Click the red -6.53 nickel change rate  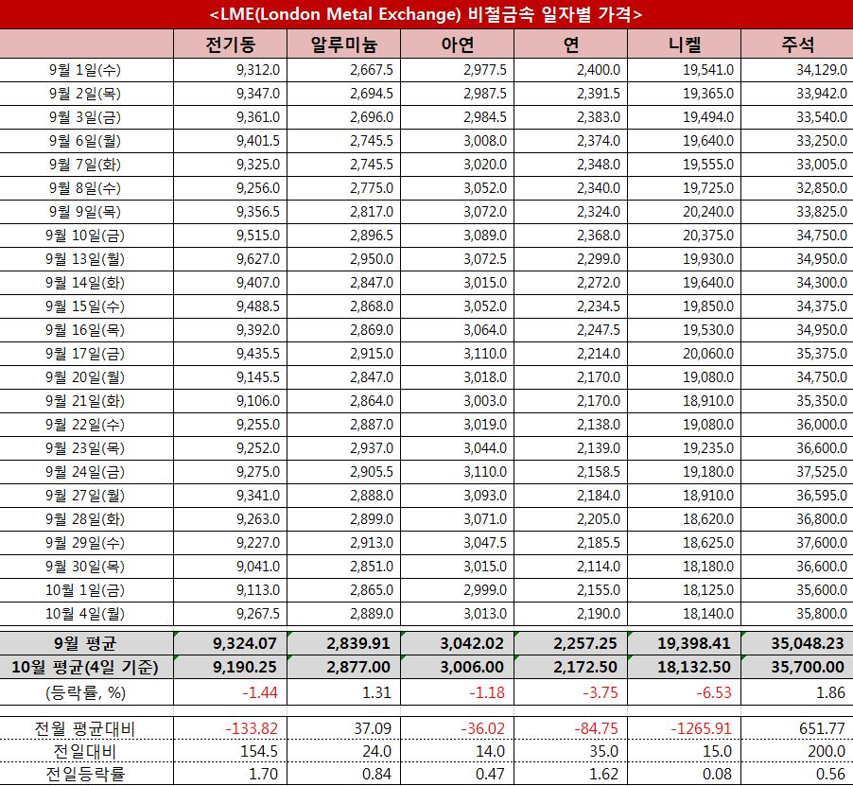click(x=714, y=692)
